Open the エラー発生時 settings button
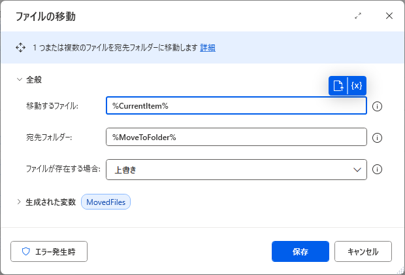 [49, 251]
